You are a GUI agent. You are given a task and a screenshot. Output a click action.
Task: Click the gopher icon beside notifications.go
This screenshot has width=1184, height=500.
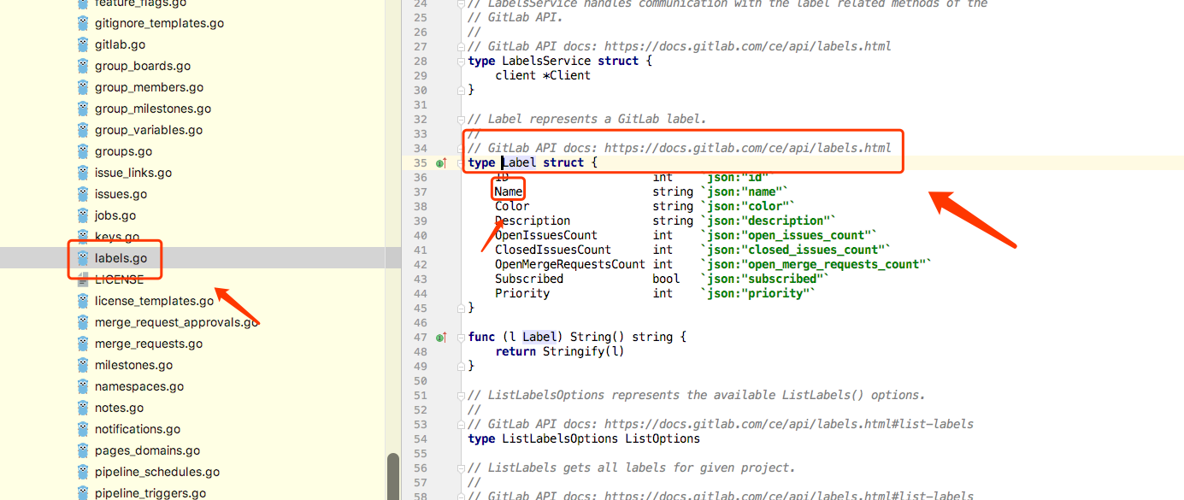82,428
